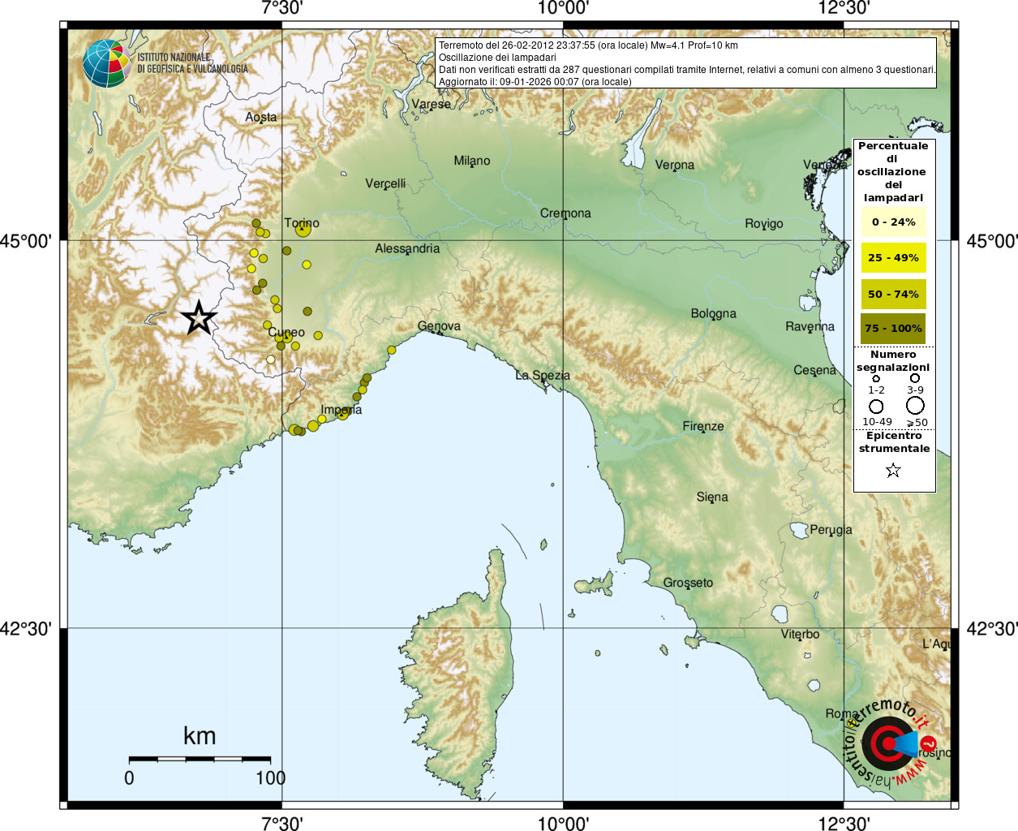
Task: Select the 75 - 100% legend swatch
Action: click(893, 329)
